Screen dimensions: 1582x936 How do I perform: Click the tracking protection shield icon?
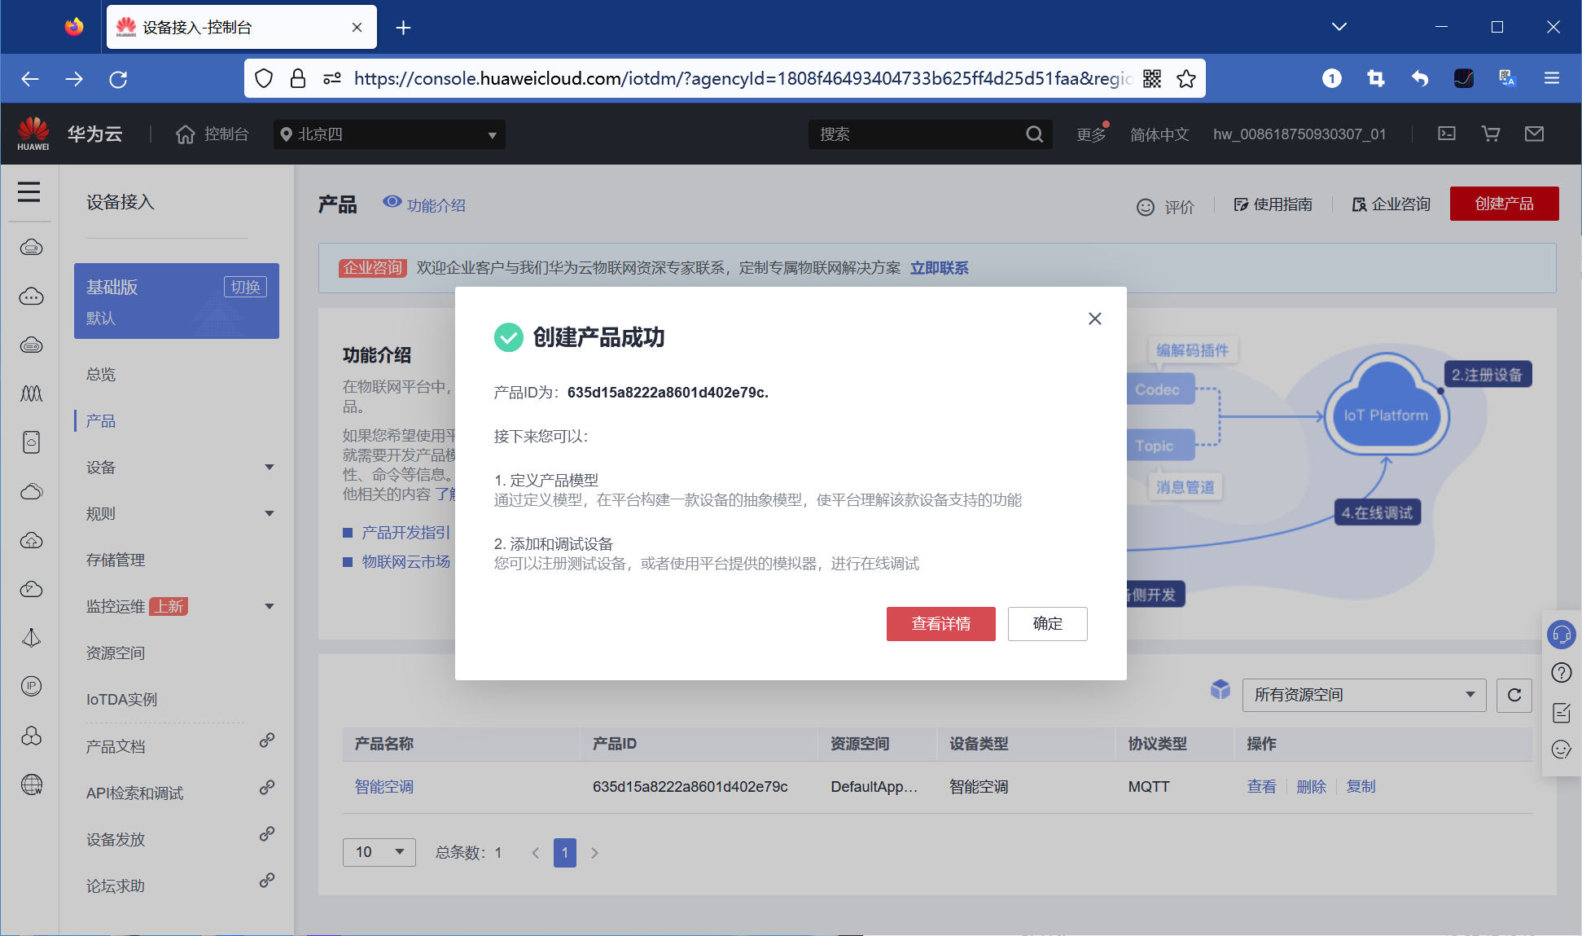[263, 78]
